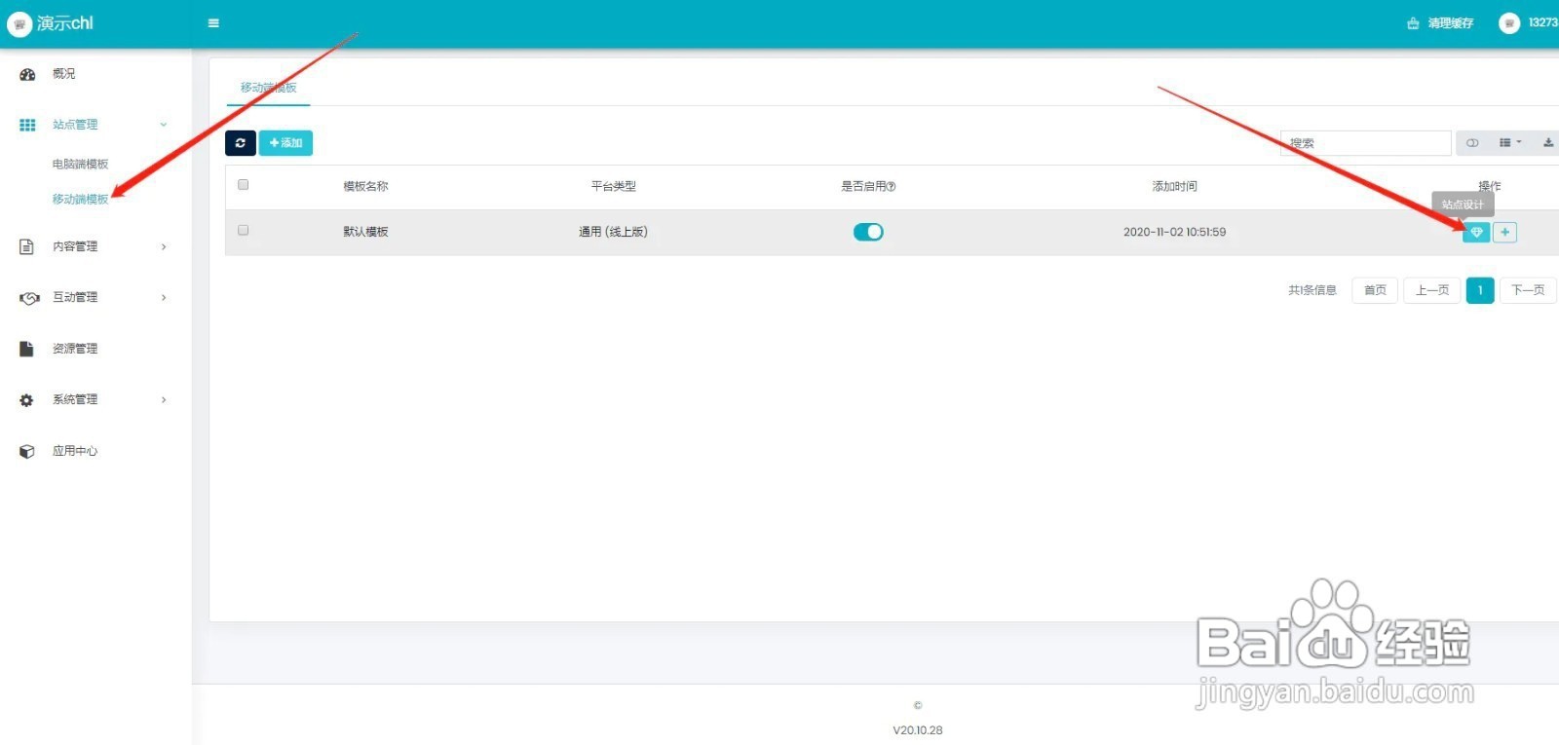Viewport: 1559px width, 745px height.
Task: Check the select-all header checkbox
Action: pos(244,184)
